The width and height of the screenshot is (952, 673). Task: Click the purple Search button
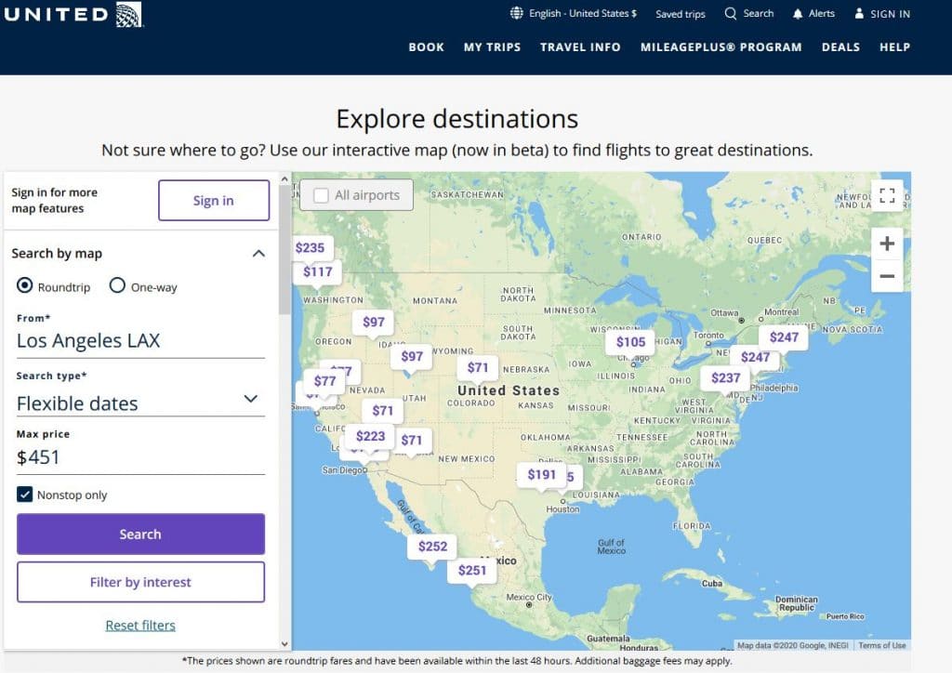[139, 534]
